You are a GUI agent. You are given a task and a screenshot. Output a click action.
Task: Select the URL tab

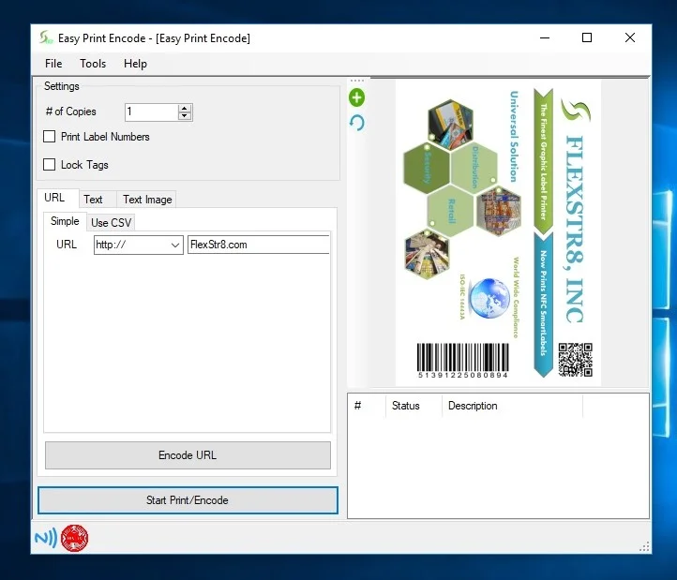coord(54,198)
